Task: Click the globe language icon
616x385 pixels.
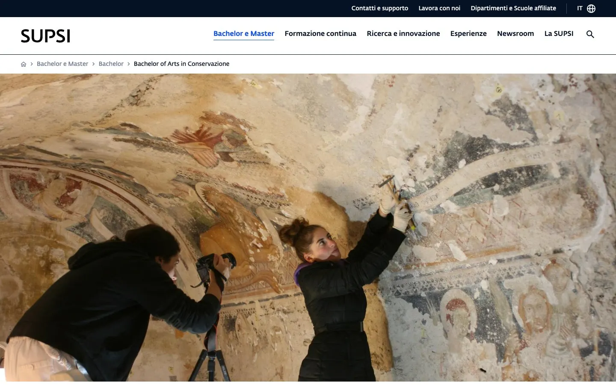Action: coord(591,9)
